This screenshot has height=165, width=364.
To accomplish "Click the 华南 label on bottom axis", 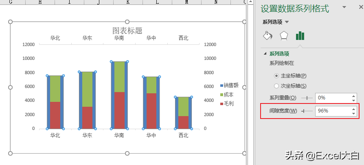I will click(x=119, y=135).
